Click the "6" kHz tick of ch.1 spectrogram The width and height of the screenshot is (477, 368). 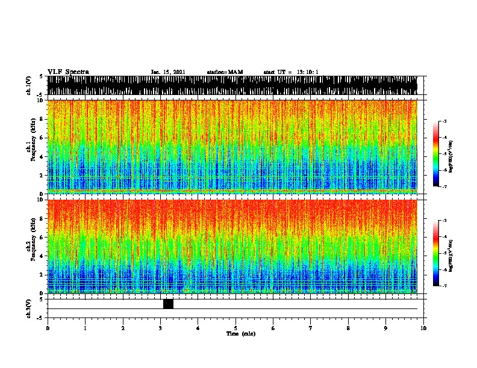(42, 138)
